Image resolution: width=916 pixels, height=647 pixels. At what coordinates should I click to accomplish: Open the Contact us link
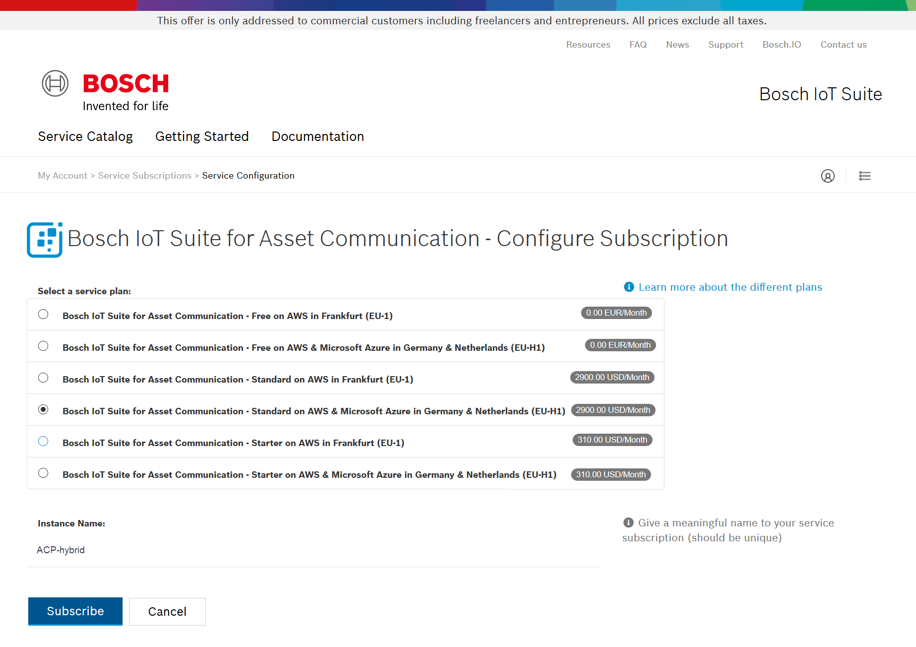pos(844,45)
